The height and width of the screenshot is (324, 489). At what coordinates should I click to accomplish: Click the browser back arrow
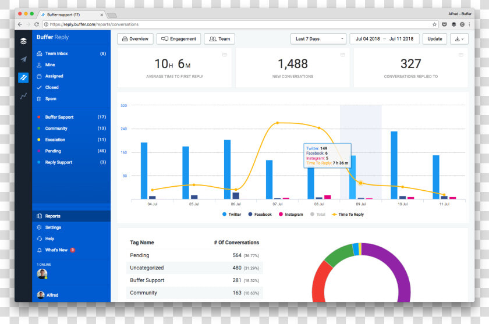20,24
